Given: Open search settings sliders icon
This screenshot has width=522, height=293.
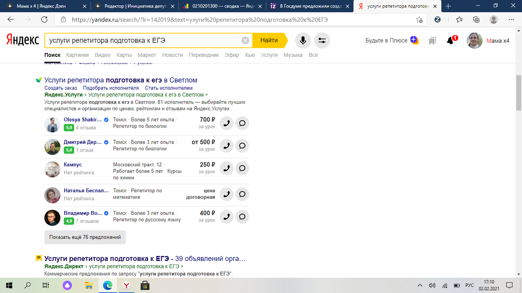Looking at the screenshot, I should click(x=322, y=41).
